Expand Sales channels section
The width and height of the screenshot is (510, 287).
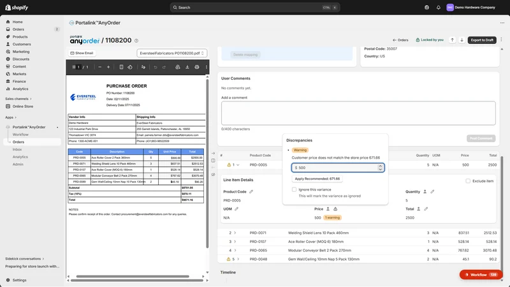(18, 99)
